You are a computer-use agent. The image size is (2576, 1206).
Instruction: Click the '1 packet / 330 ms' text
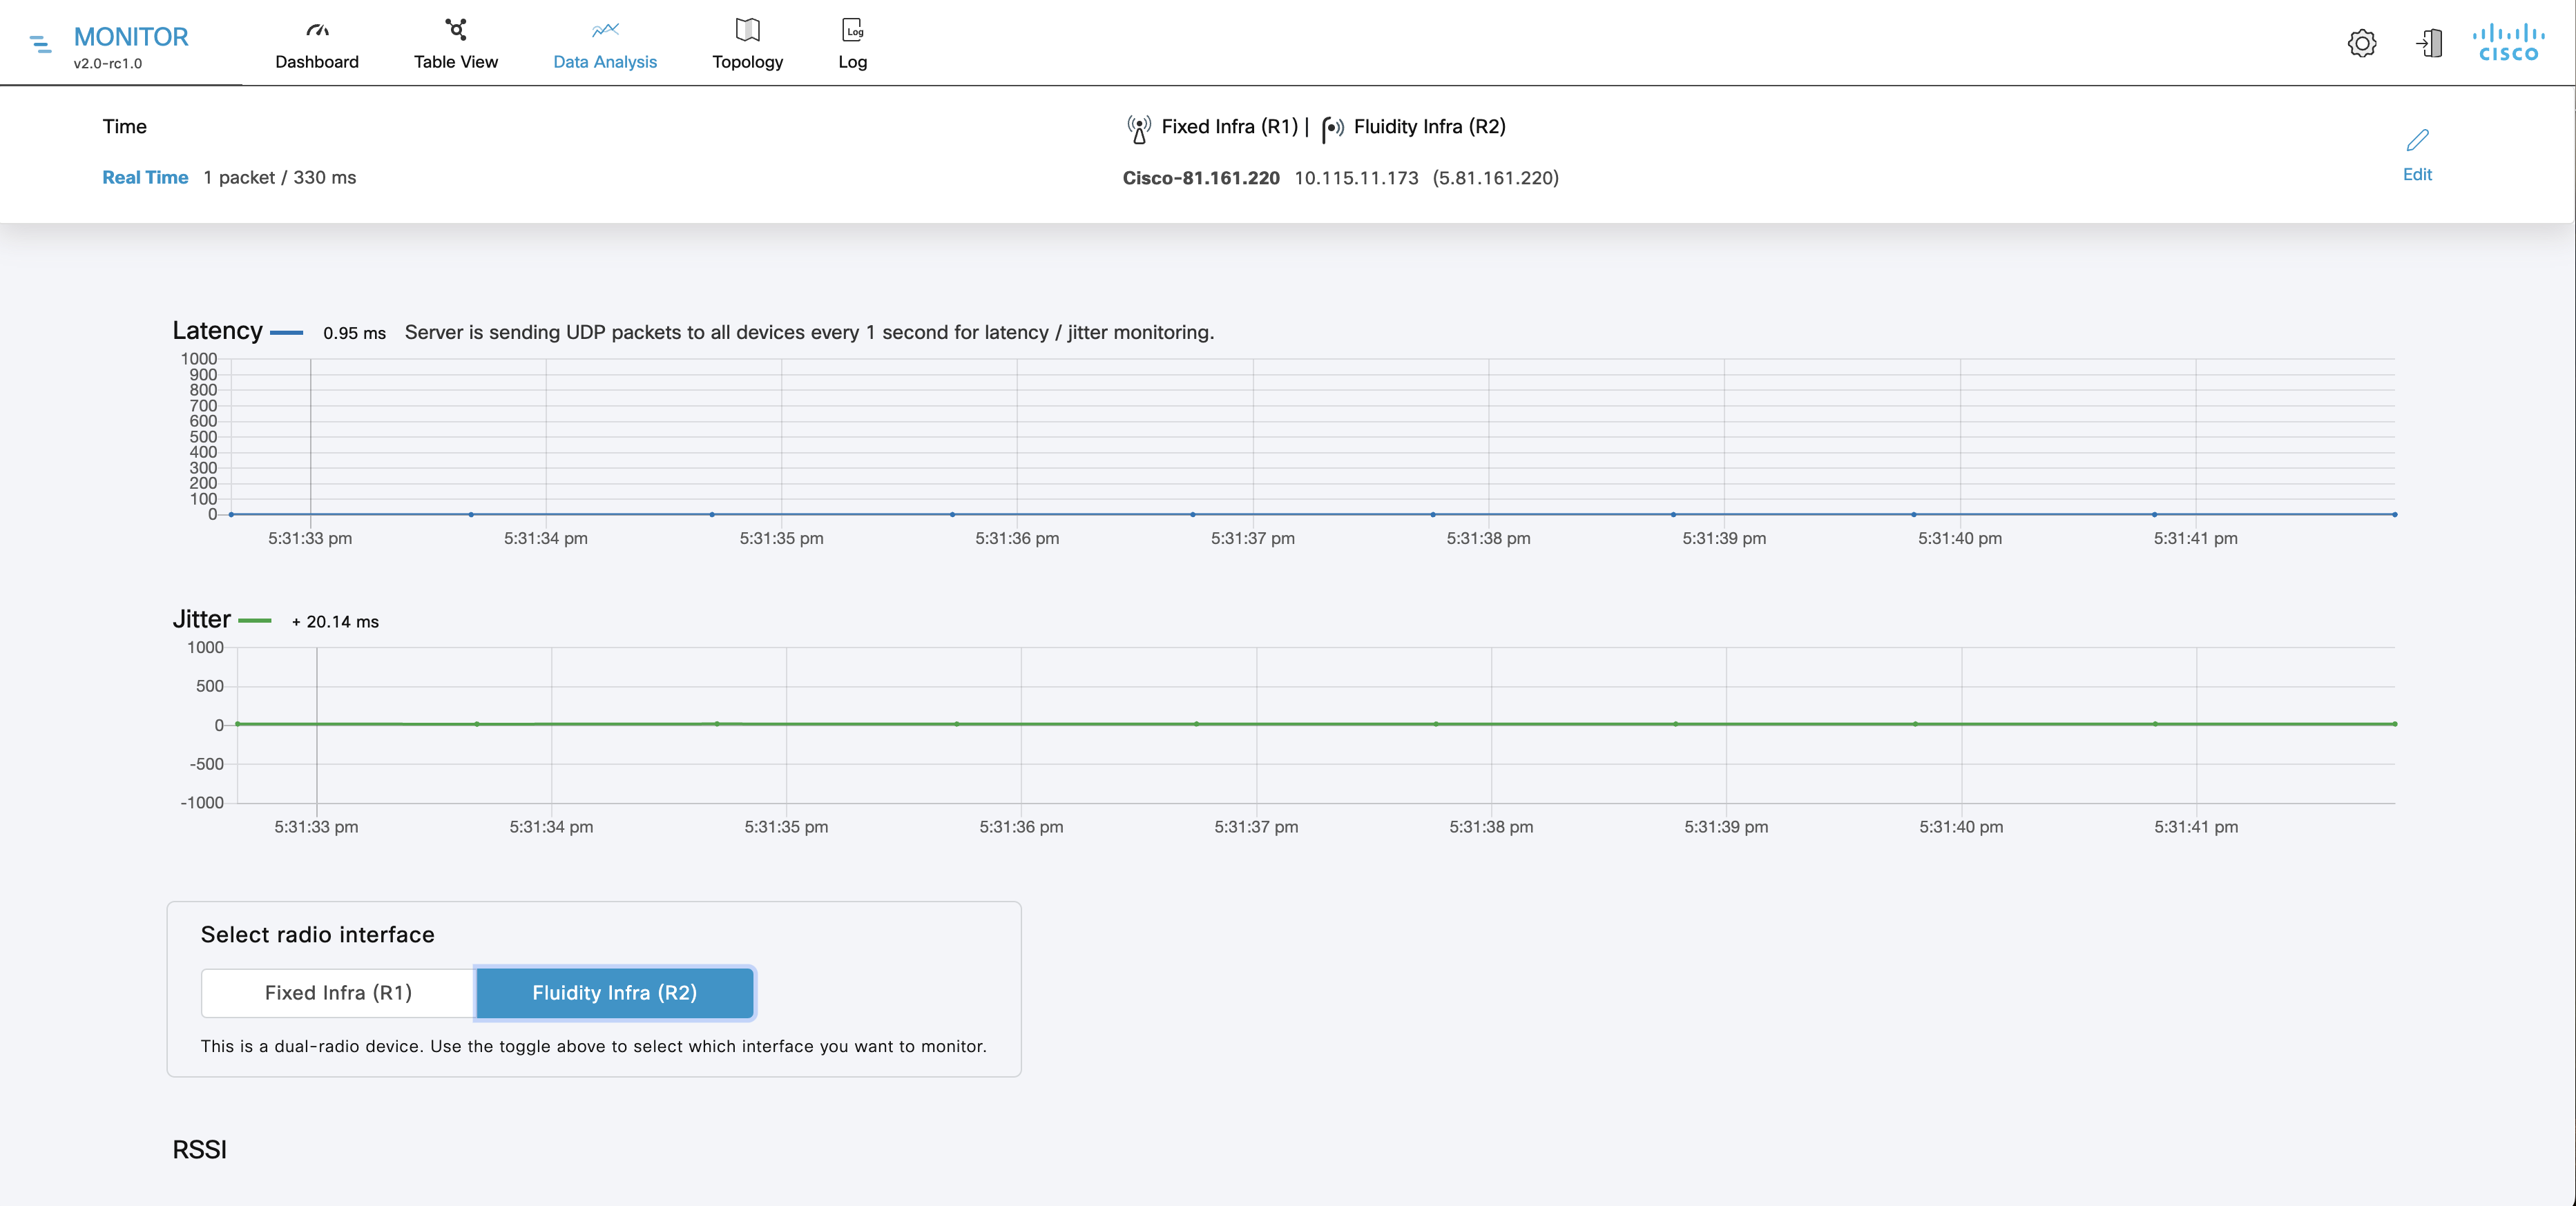point(280,177)
